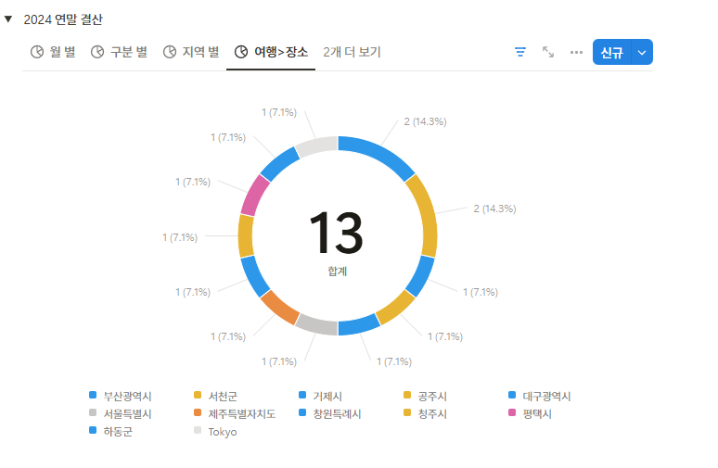Click the pie chart icon beside 여행>장소
This screenshot has width=718, height=468.
pos(241,52)
